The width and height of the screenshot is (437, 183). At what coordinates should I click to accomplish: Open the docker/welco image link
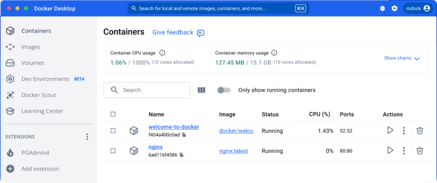pyautogui.click(x=236, y=131)
